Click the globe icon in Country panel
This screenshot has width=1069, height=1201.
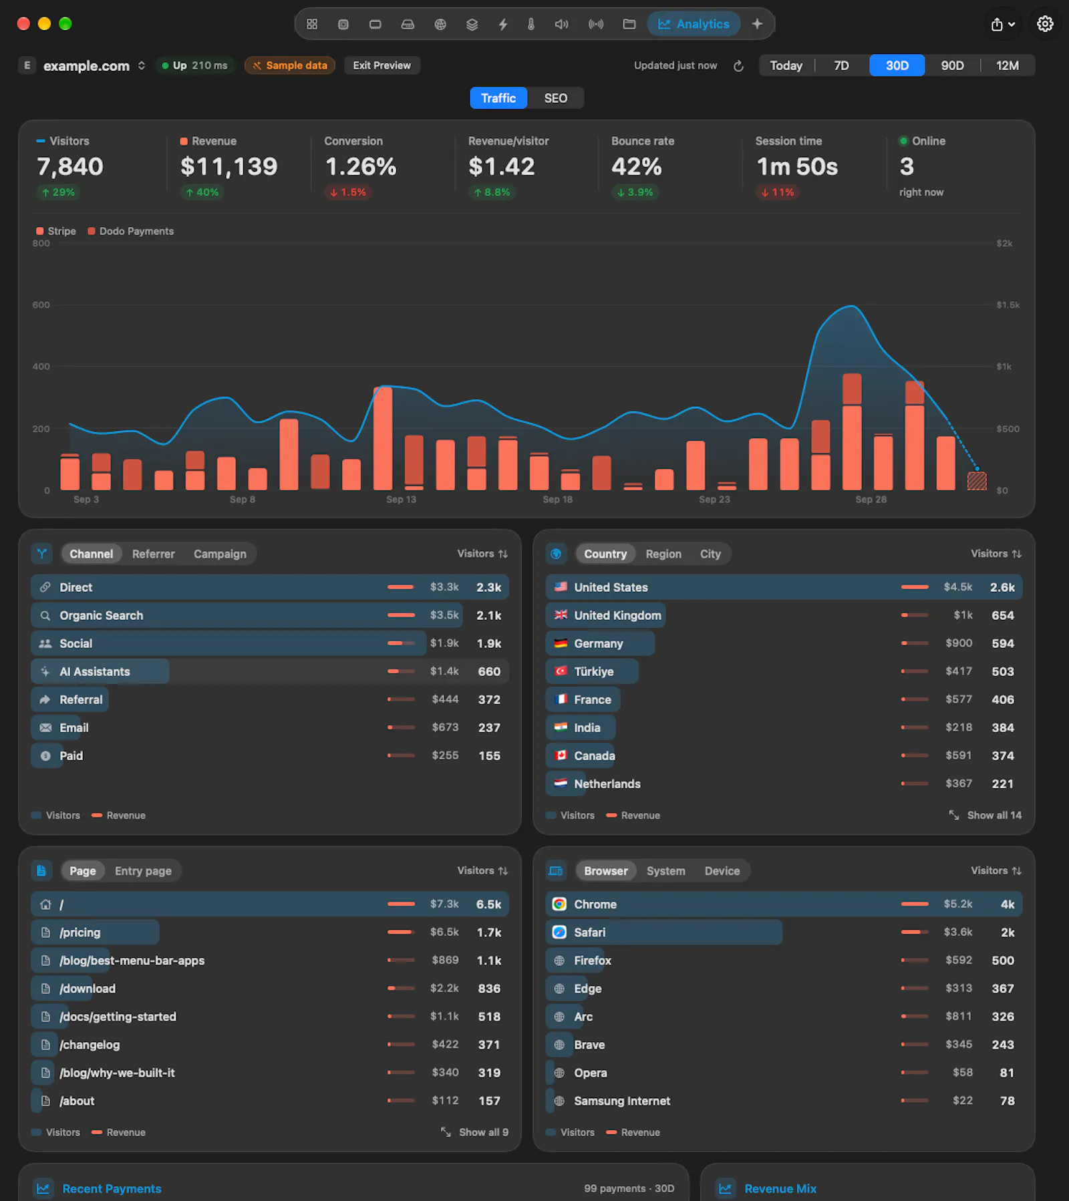click(x=556, y=554)
